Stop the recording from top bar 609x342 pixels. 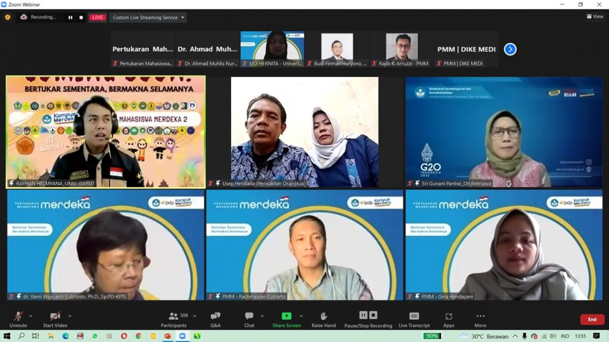point(81,18)
